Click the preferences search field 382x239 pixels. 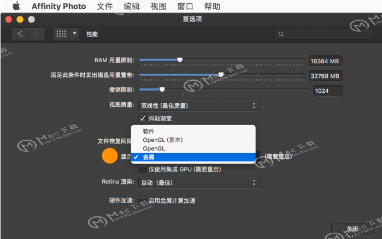coord(324,34)
